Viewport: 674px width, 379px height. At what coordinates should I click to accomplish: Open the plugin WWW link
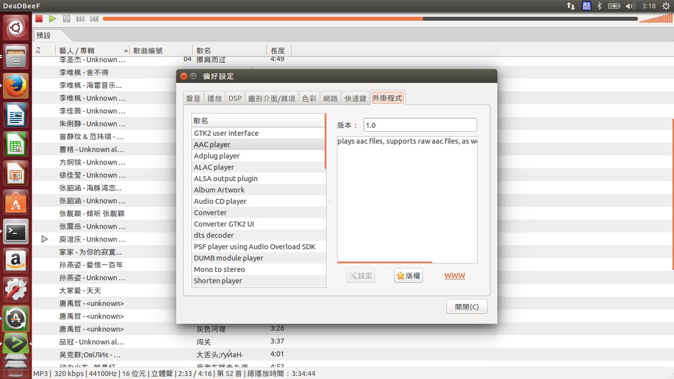pyautogui.click(x=455, y=276)
